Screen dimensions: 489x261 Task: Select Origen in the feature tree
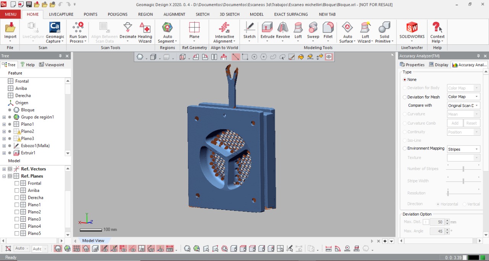pyautogui.click(x=22, y=103)
